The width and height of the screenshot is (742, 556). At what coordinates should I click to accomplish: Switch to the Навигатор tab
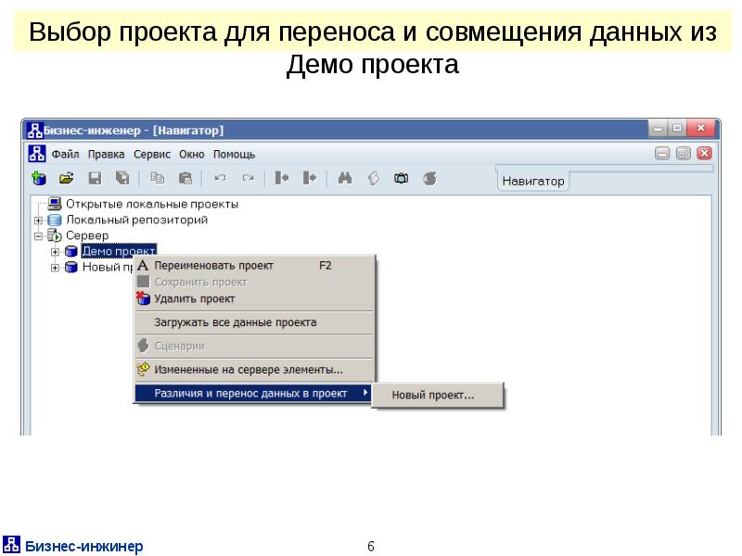tap(532, 182)
